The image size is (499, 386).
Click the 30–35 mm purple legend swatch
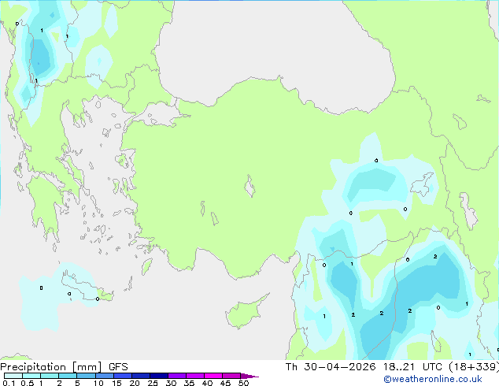click(176, 376)
